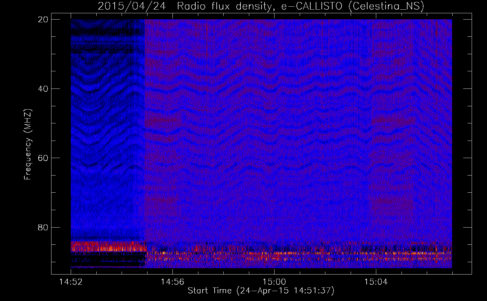This screenshot has height=301, width=487.
Task: Click the 'Start Time (24-Apr-15 14:51:37)' label
Action: pos(261,291)
